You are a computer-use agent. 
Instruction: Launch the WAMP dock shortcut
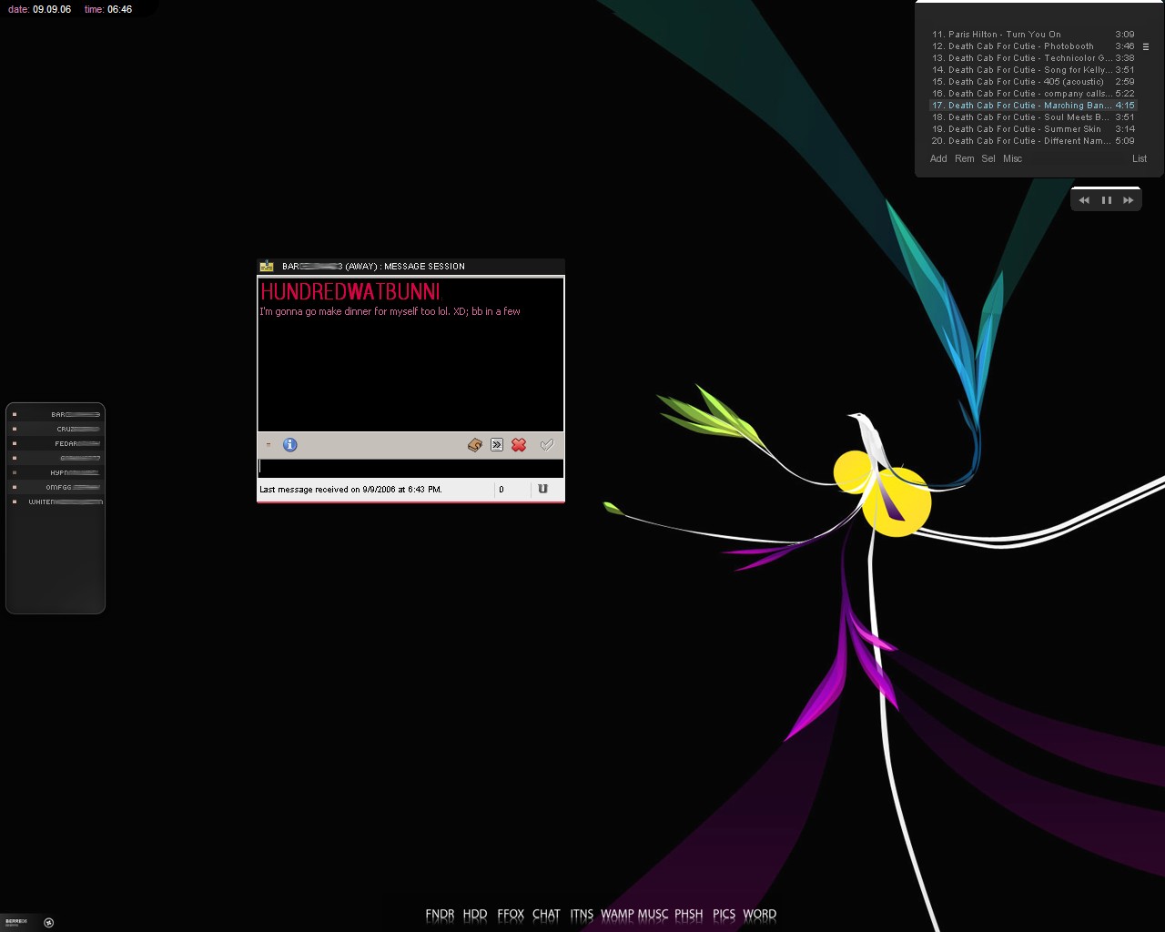pos(617,915)
